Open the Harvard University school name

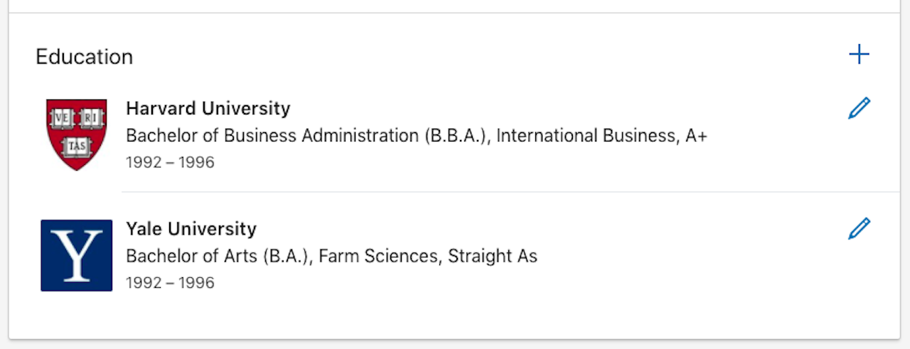pos(208,109)
